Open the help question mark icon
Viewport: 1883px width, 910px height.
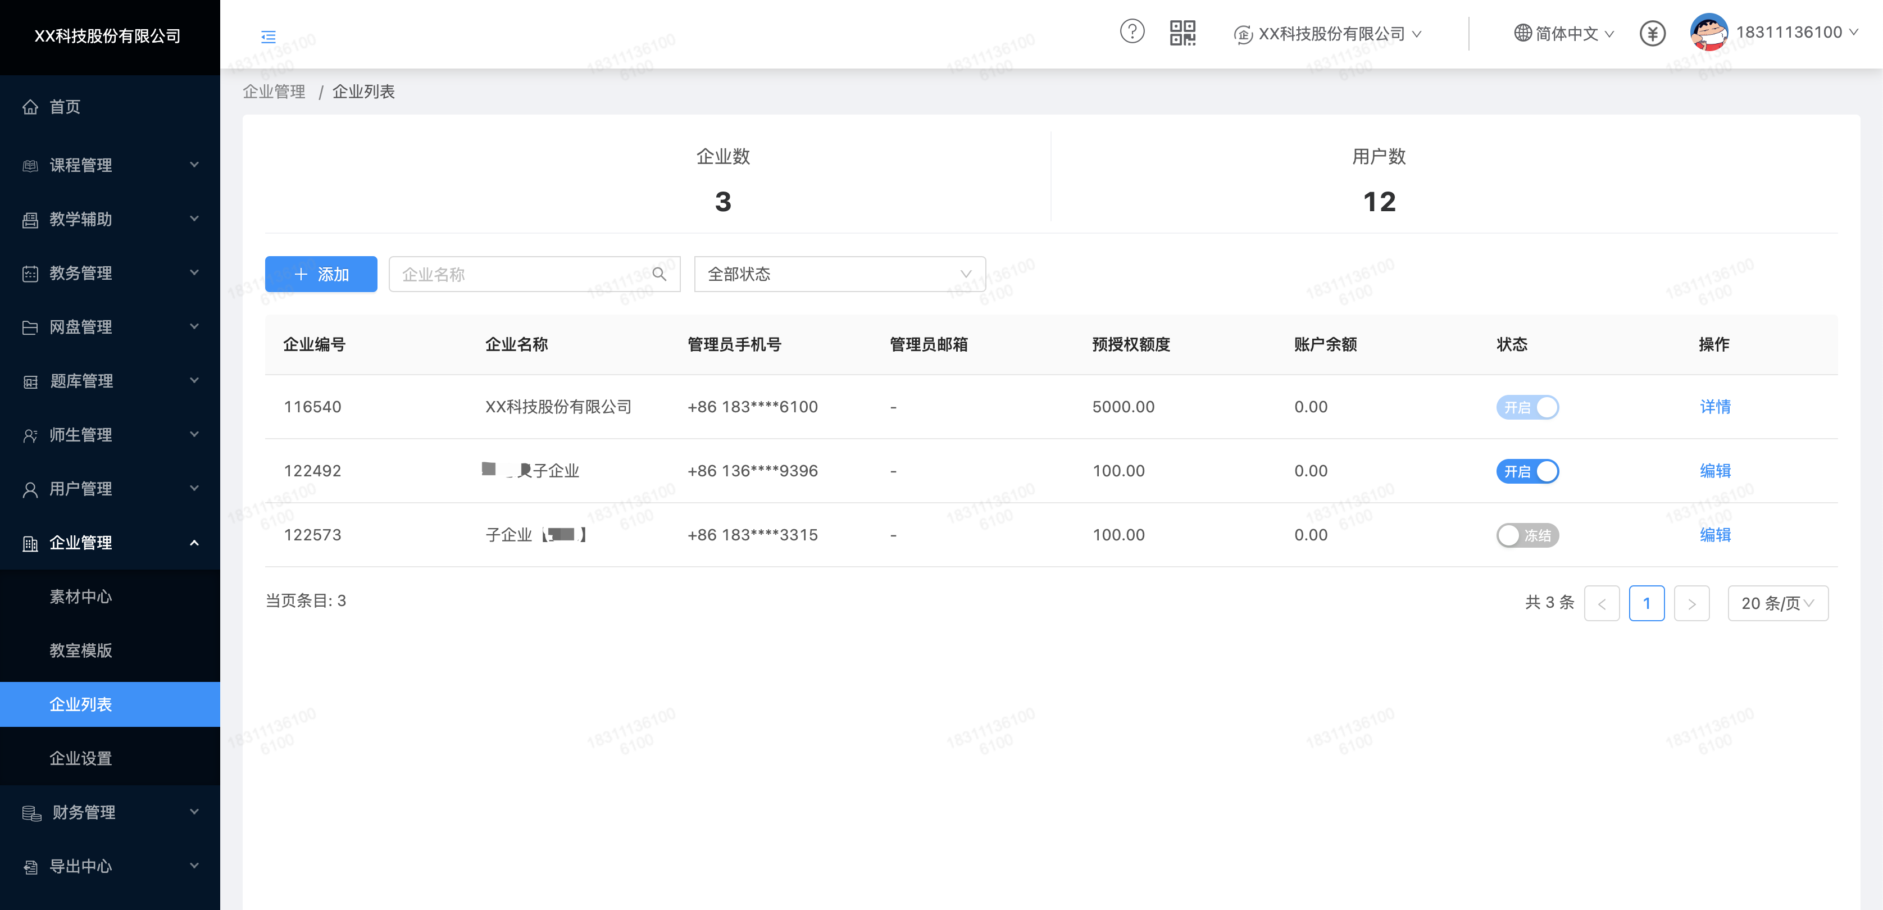click(1131, 32)
